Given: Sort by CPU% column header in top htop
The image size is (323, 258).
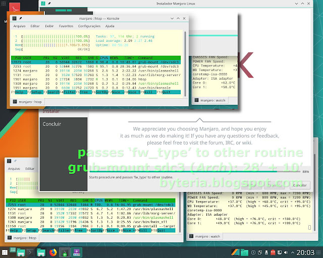Looking at the screenshot, I should 104,58.
